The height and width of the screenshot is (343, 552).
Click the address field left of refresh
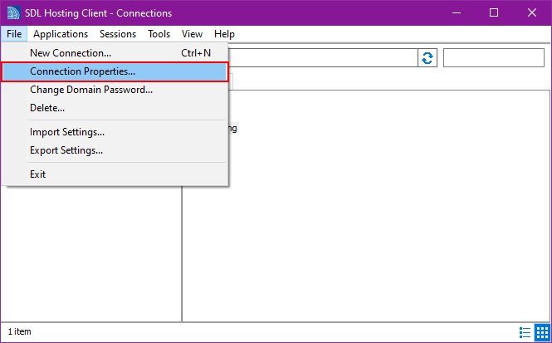(322, 58)
